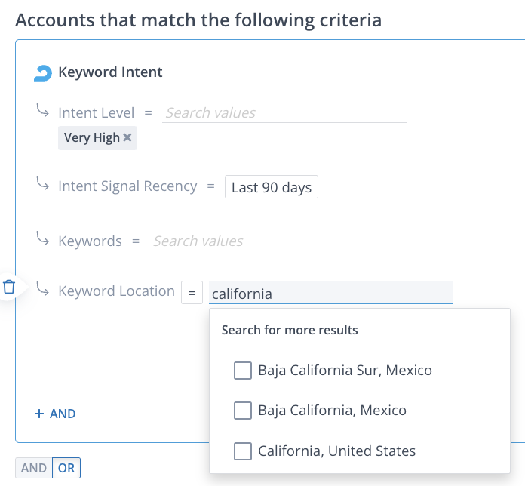Click the Keyword Location field containing california
525x486 pixels.
point(330,293)
